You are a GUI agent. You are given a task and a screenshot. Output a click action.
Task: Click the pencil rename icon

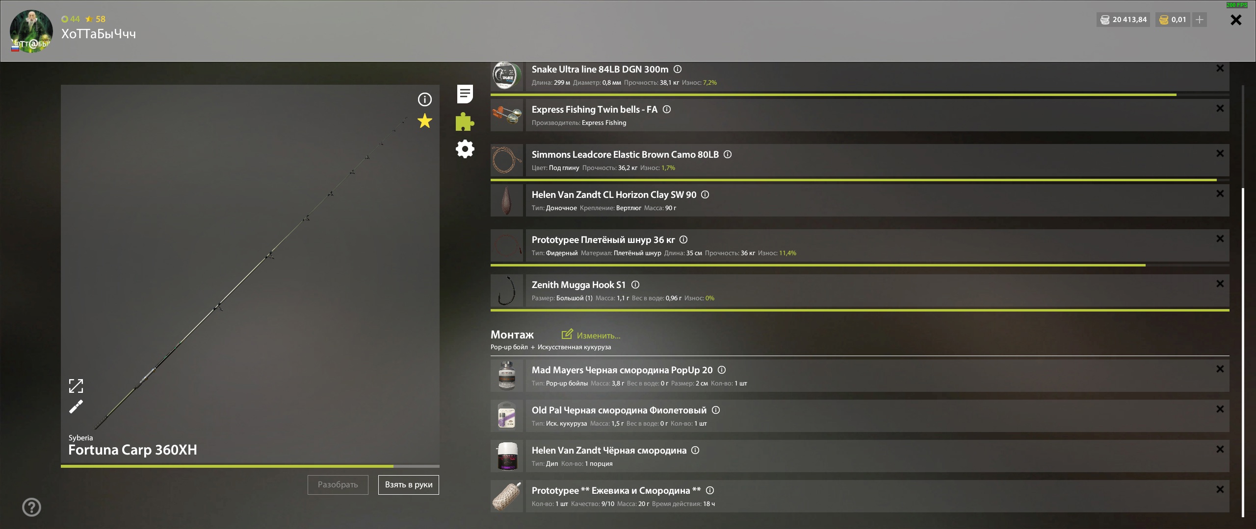click(x=76, y=407)
